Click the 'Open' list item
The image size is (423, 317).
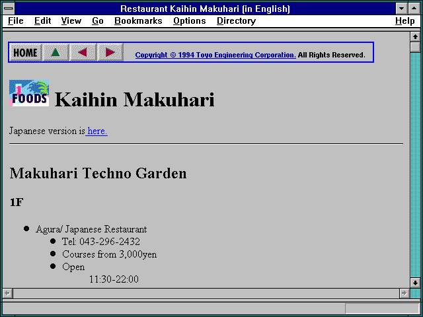(x=73, y=267)
